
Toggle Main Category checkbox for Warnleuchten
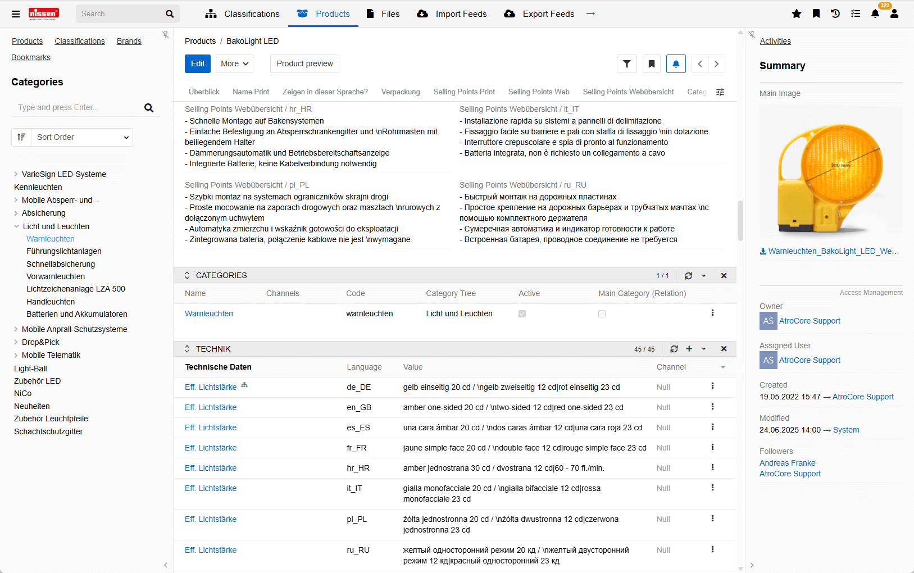[x=602, y=314]
